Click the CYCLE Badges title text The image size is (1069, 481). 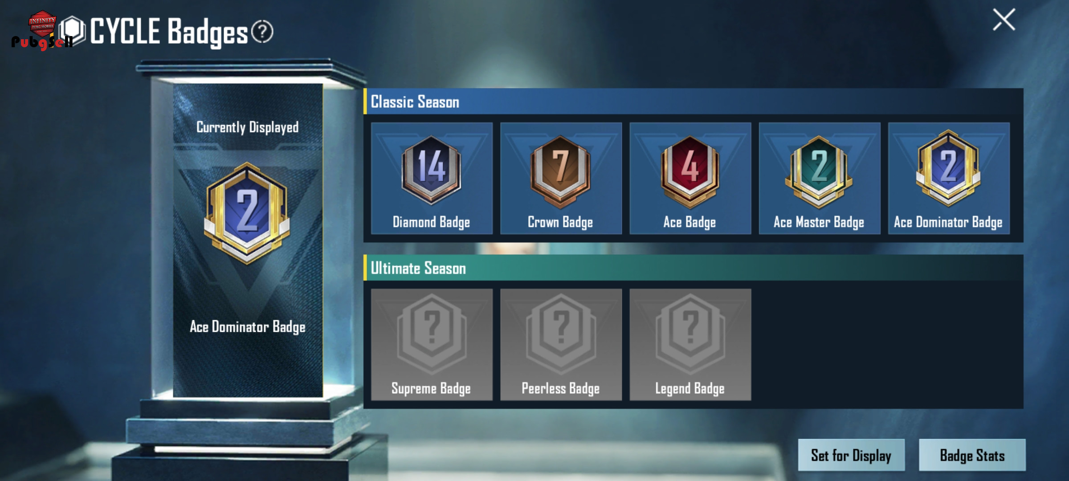(169, 32)
